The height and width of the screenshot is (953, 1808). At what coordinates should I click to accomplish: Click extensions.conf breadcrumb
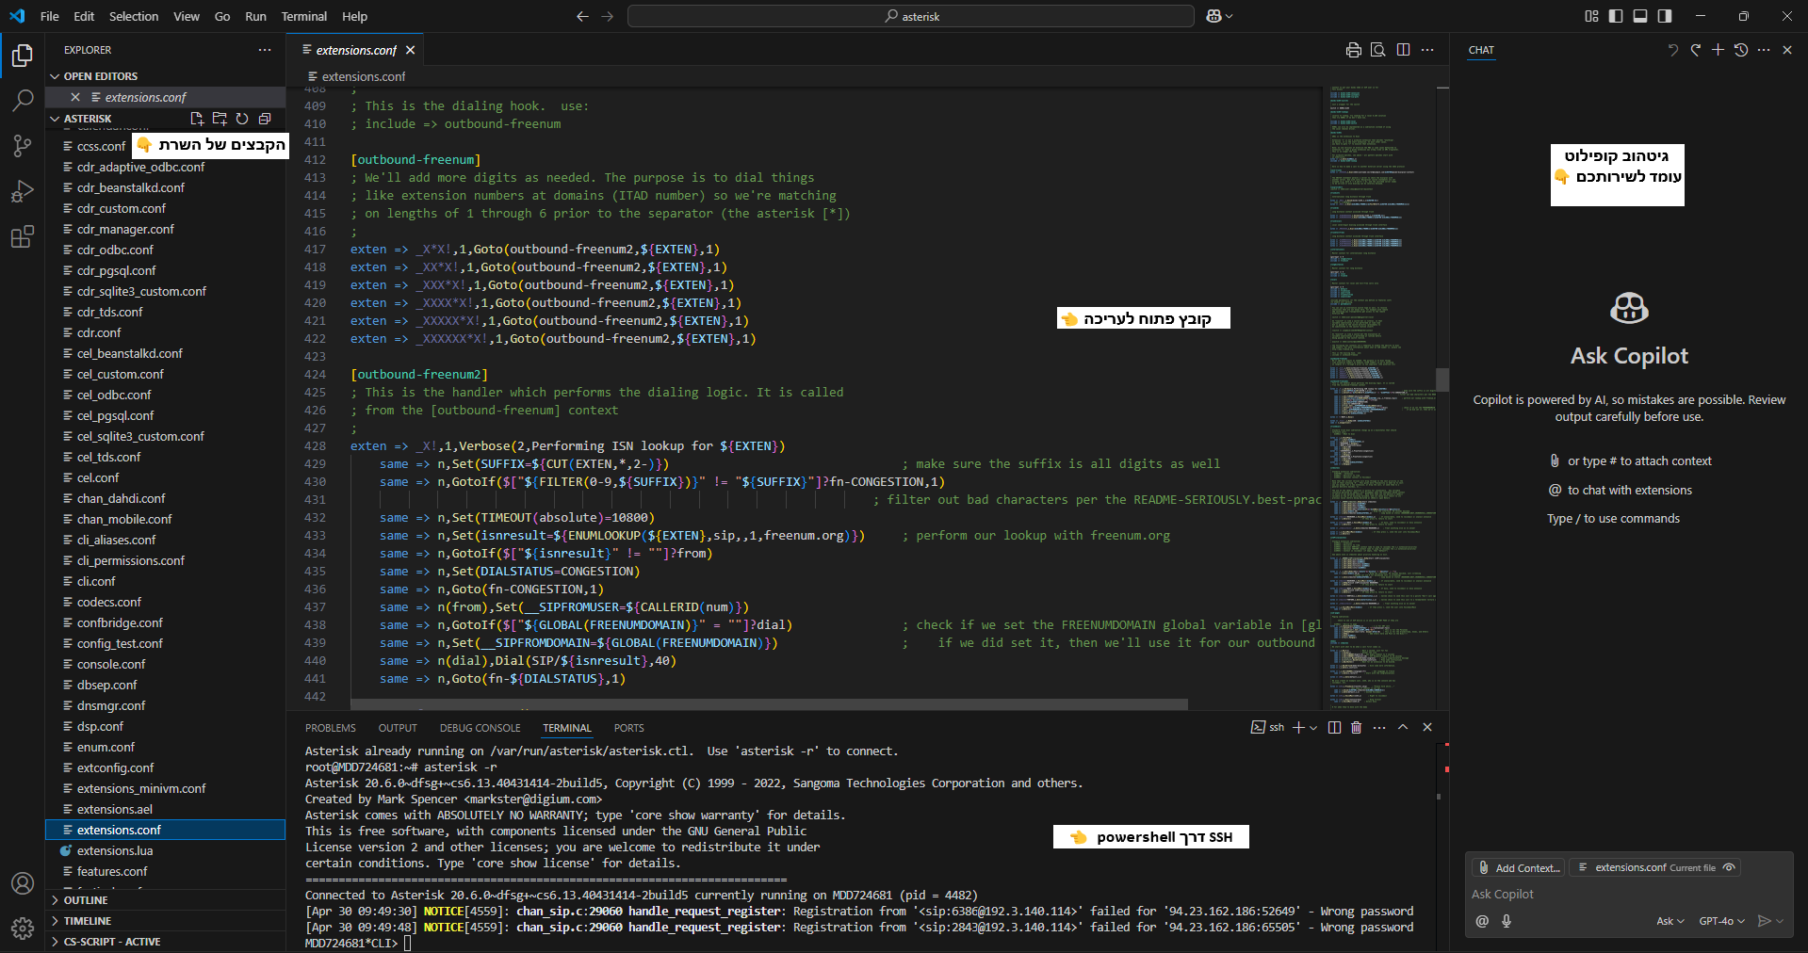(x=363, y=76)
